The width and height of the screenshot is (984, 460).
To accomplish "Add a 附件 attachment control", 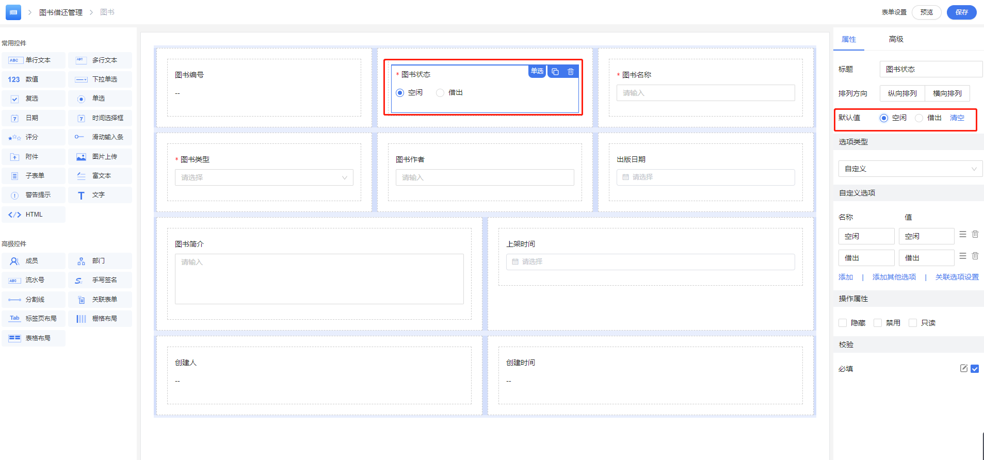I will [x=34, y=157].
